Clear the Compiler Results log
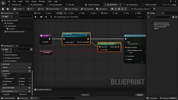This screenshot has width=178, height=100. pyautogui.click(x=140, y=95)
